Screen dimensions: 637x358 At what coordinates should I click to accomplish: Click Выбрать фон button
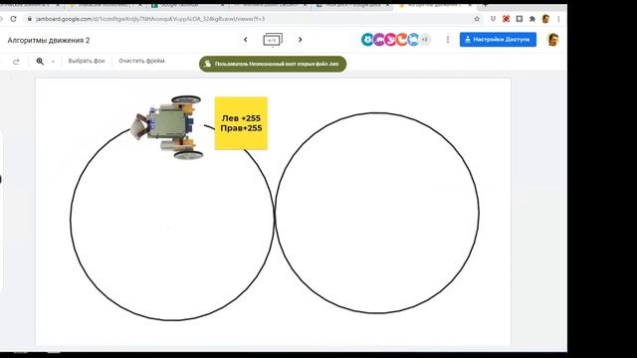[87, 61]
